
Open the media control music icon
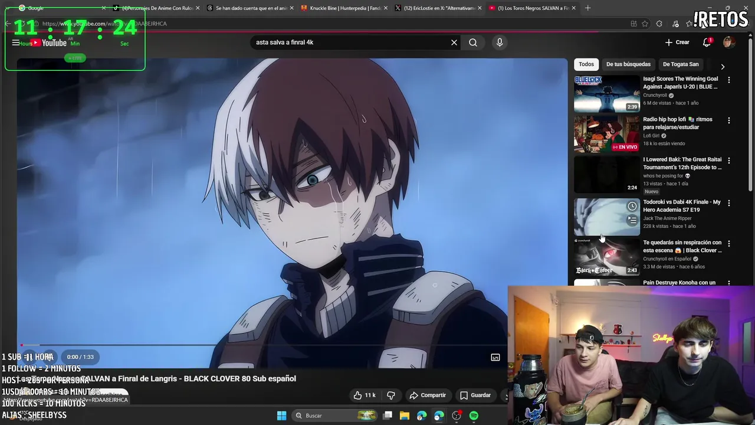point(675,24)
